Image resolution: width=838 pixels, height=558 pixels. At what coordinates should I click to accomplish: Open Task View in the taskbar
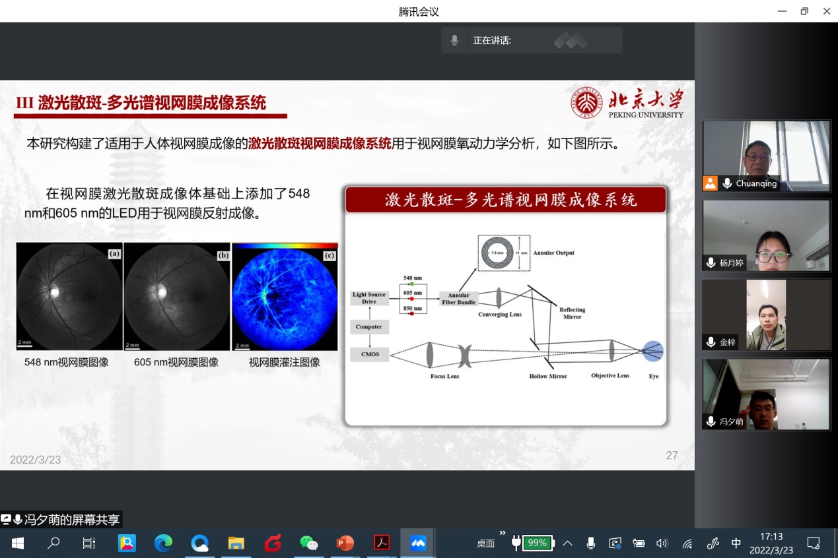89,543
